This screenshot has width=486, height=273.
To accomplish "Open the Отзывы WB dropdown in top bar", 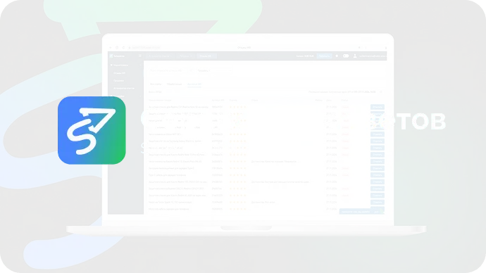I will click(206, 56).
